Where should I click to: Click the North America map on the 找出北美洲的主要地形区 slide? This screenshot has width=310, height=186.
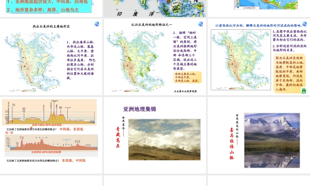pyautogui.click(x=33, y=62)
